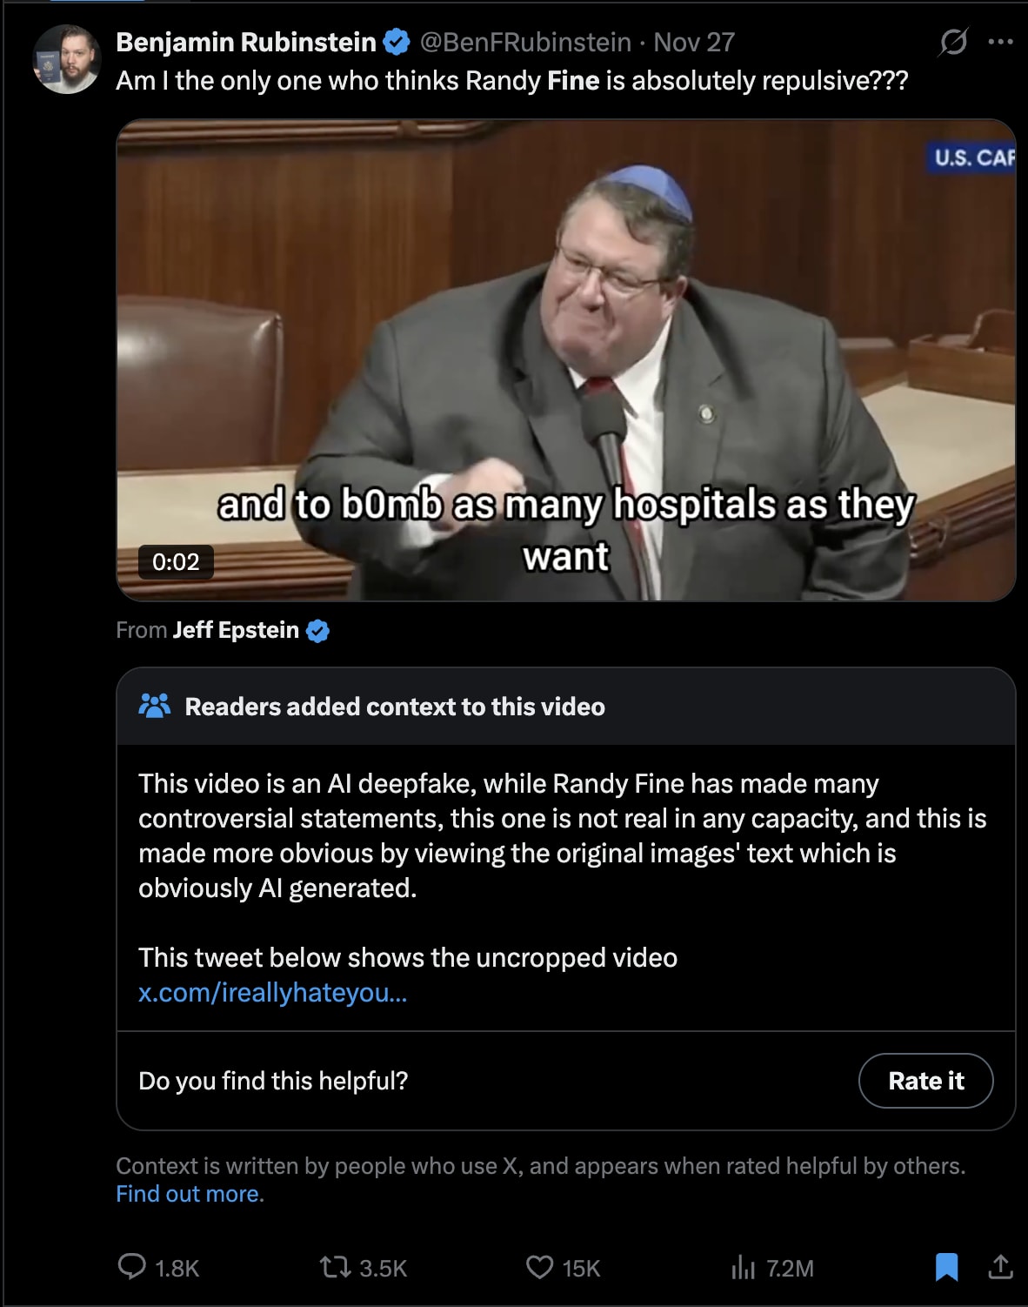Click the Jeff Epstein source name
This screenshot has width=1028, height=1307.
[x=236, y=630]
